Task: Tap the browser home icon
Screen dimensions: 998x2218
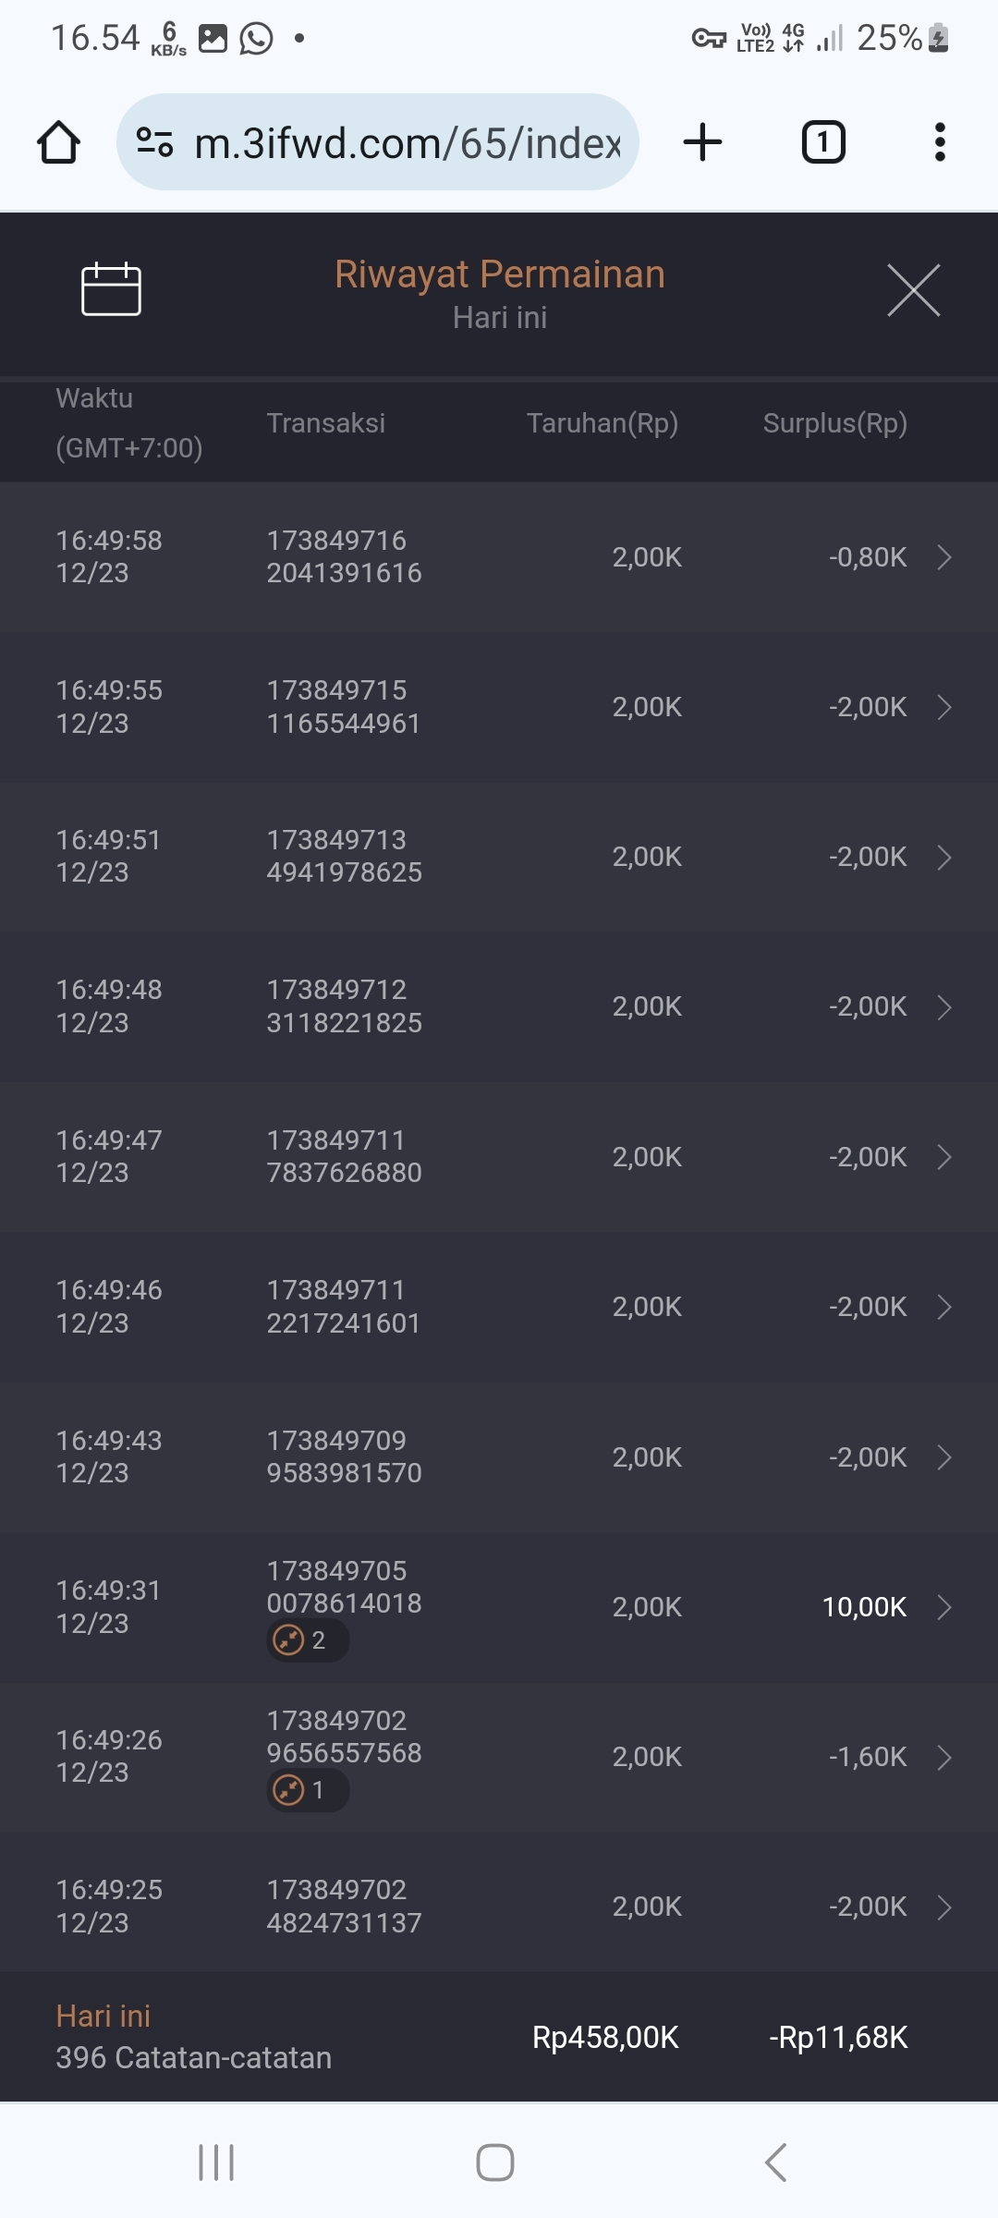Action: (x=58, y=142)
